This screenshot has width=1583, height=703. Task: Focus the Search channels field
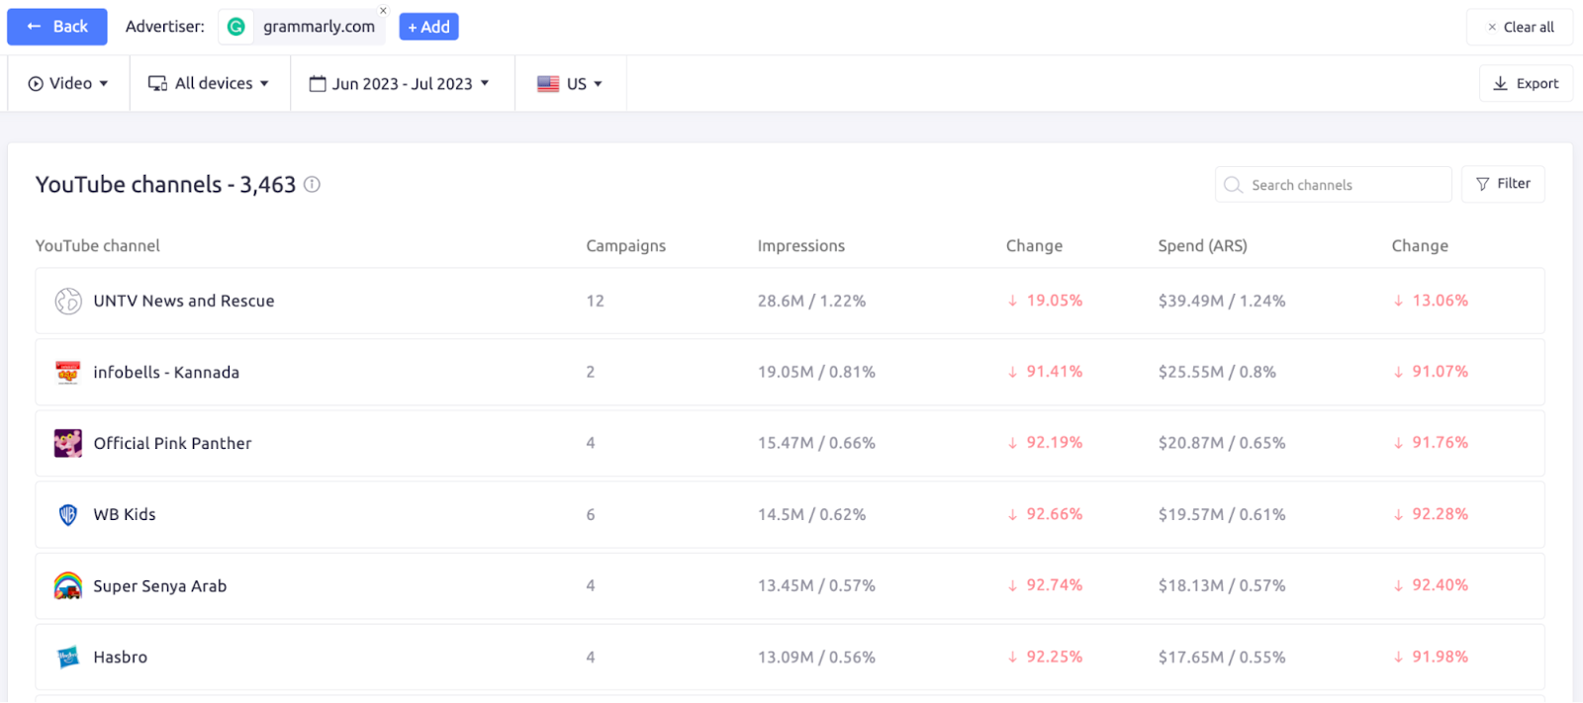tap(1333, 185)
